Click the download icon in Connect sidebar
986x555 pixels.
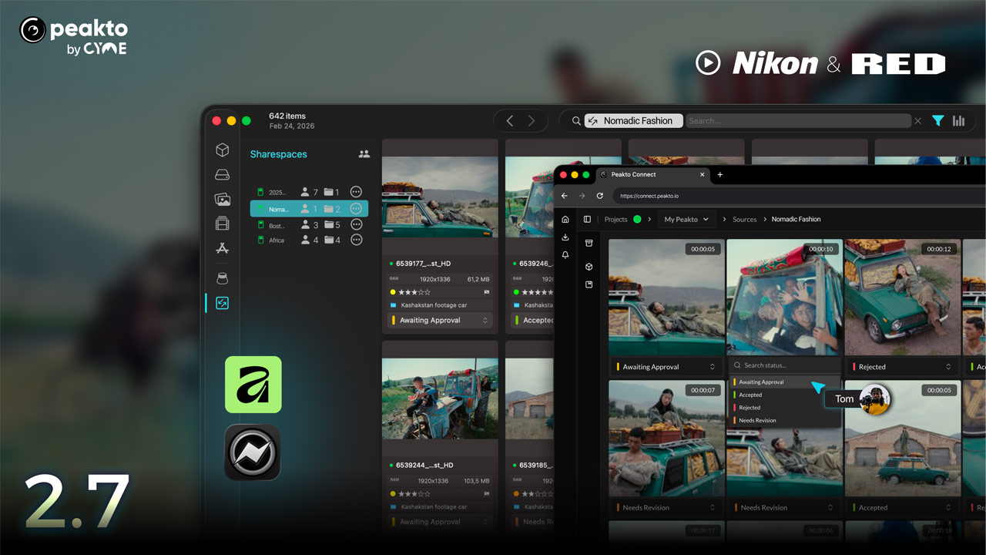565,237
